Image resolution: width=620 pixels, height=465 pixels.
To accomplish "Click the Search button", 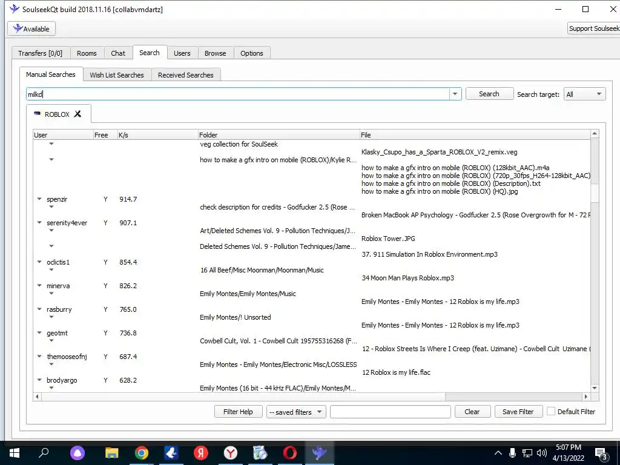I will pyautogui.click(x=489, y=94).
